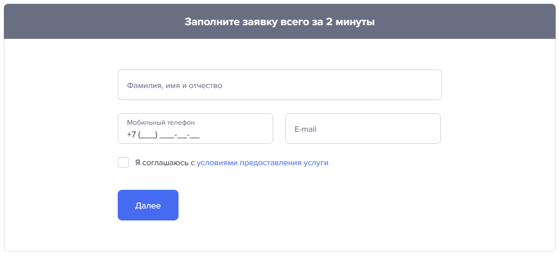Image resolution: width=559 pixels, height=256 pixels.
Task: Click the header 'Заполните заявку всего за 2 минуты'
Action: [x=279, y=22]
